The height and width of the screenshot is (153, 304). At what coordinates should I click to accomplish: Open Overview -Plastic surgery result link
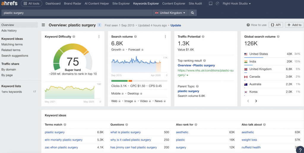[x=196, y=65]
